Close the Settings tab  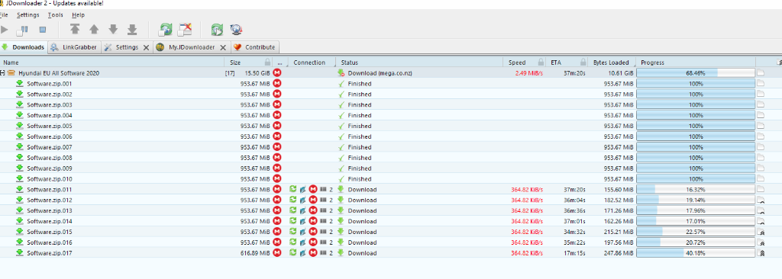146,47
